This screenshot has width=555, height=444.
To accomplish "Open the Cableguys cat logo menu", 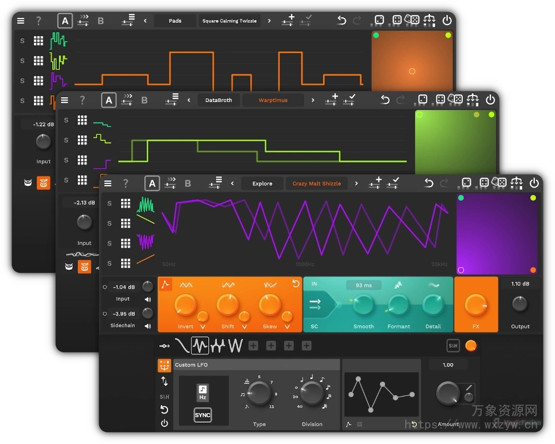I will click(165, 365).
